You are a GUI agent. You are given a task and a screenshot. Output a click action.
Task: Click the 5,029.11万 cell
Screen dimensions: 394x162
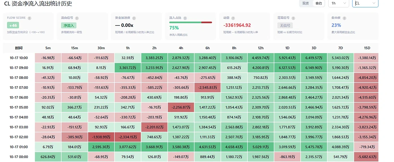[x=261, y=147]
